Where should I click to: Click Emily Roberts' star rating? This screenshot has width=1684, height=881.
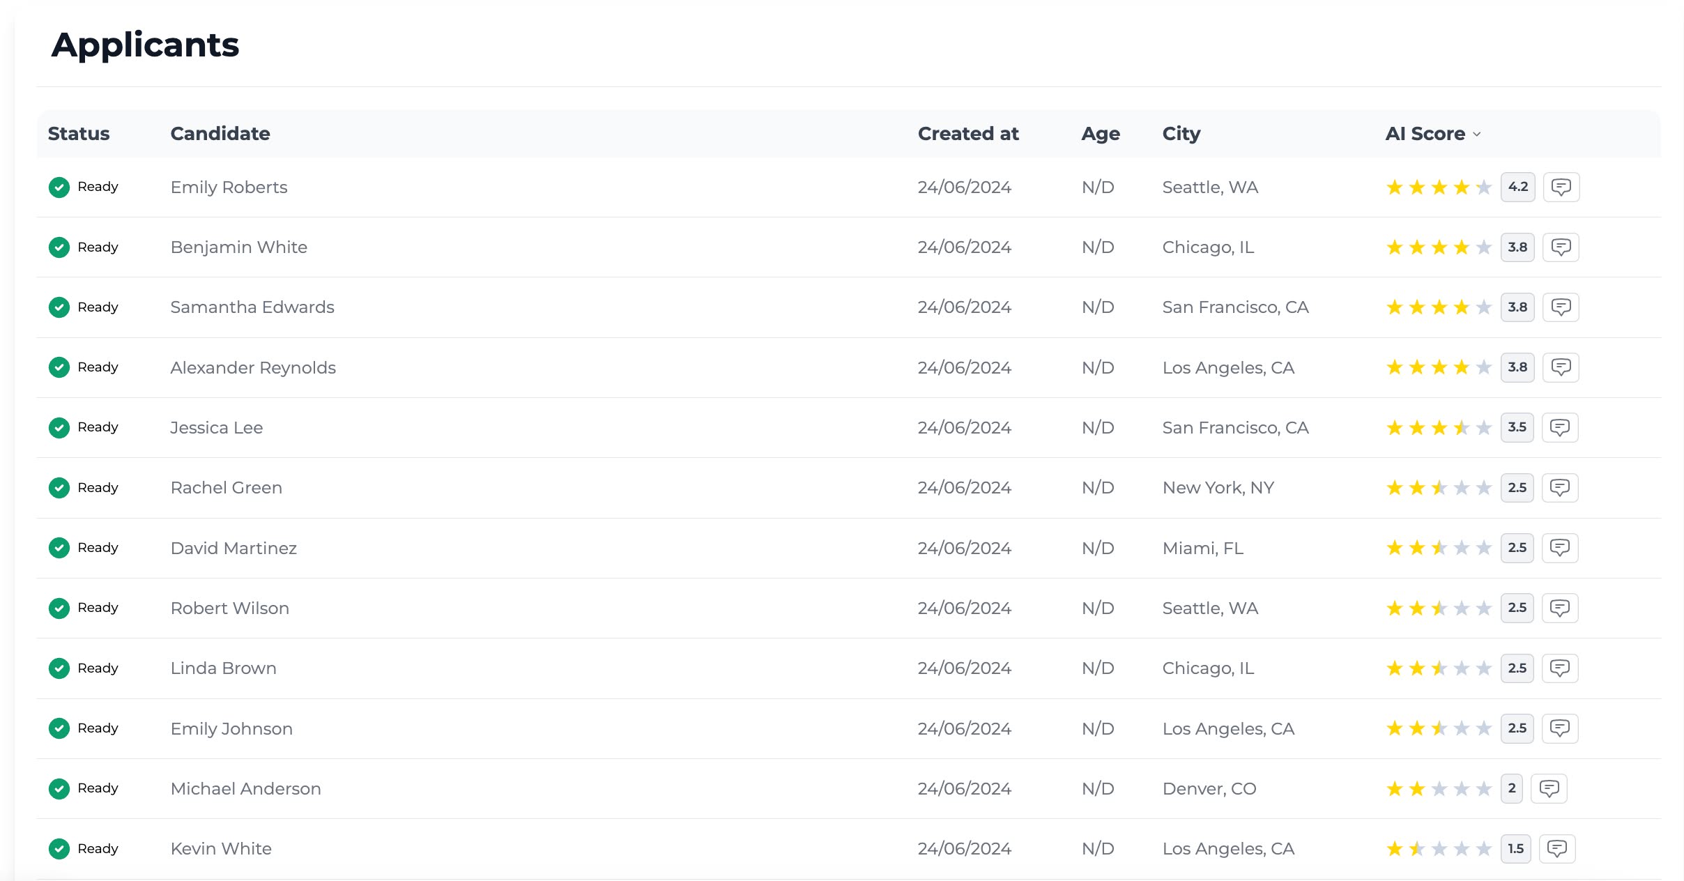[1438, 187]
